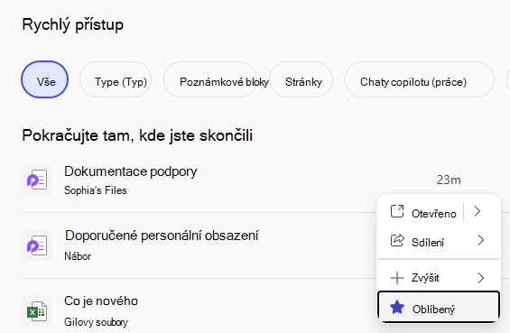Filter by Poznámkové bloky
510x333 pixels.
pyautogui.click(x=210, y=79)
